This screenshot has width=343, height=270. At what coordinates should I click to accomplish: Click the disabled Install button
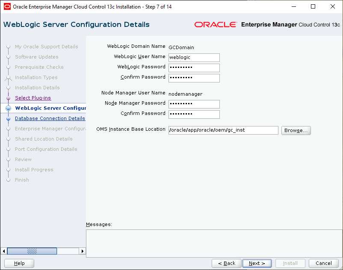pyautogui.click(x=290, y=263)
